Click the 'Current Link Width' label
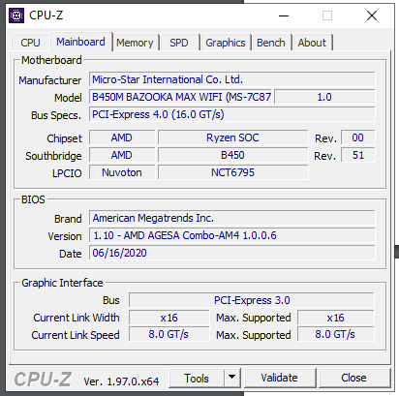 coord(77,318)
